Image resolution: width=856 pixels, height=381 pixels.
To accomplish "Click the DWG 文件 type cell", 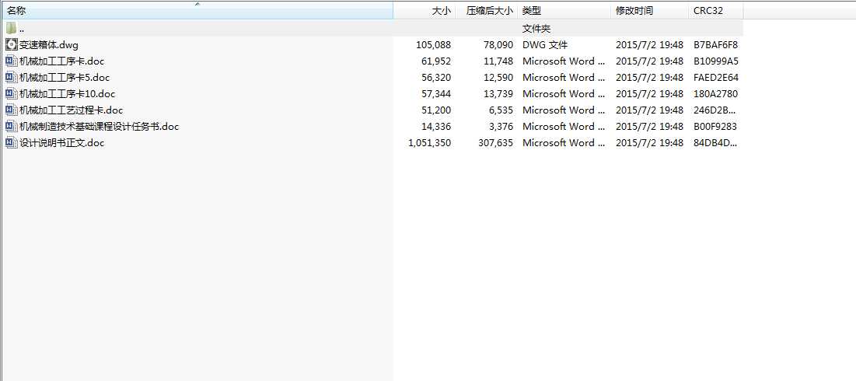I will point(545,45).
